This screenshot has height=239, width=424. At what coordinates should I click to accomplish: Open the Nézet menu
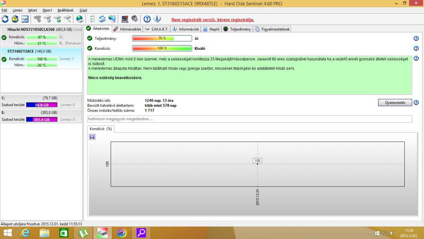click(x=33, y=10)
